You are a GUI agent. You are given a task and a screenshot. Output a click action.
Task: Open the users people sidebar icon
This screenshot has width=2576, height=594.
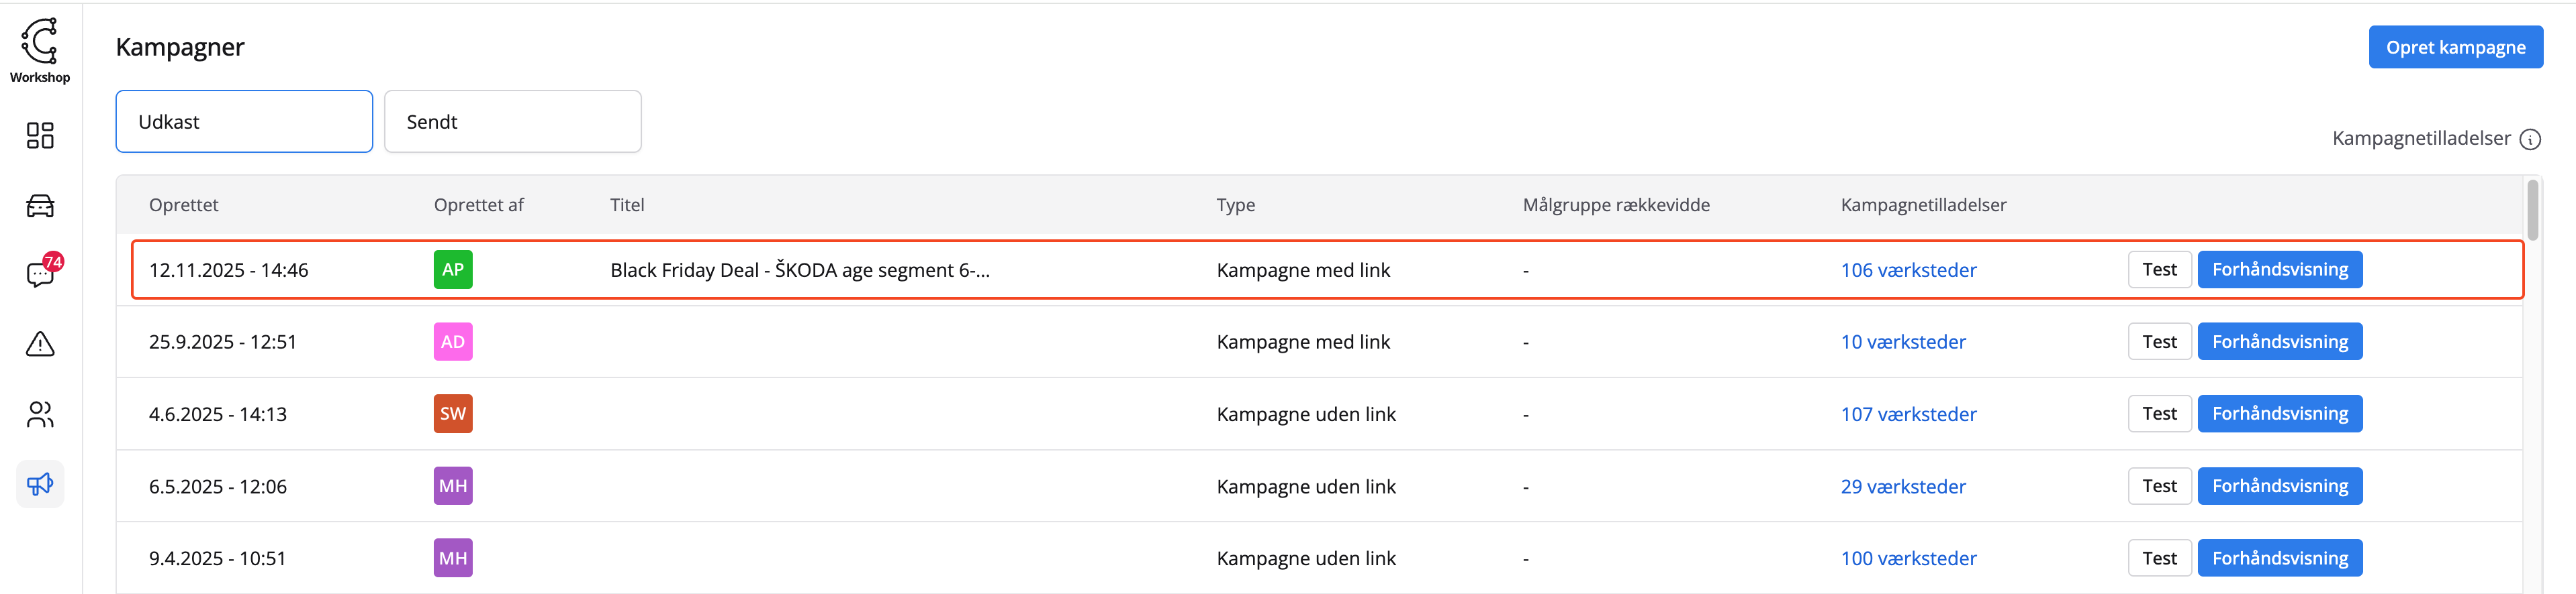pyautogui.click(x=40, y=414)
